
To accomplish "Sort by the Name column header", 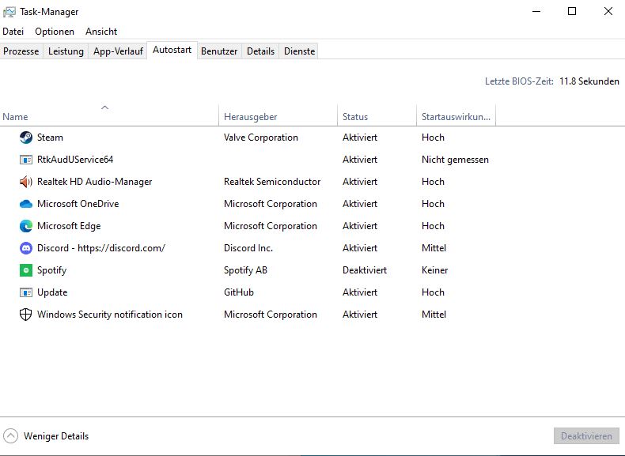I will coord(109,117).
